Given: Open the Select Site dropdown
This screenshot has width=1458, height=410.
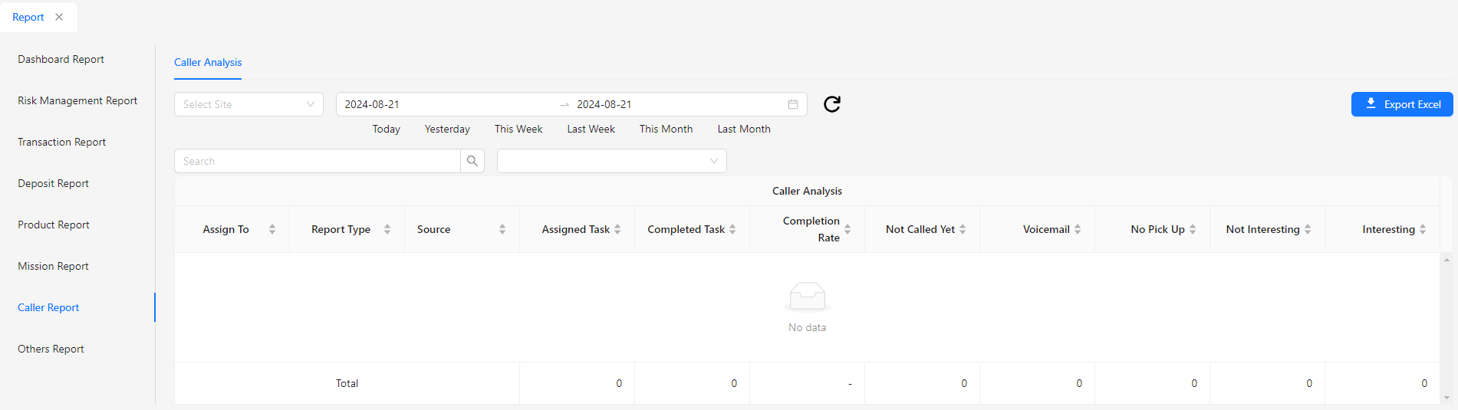Looking at the screenshot, I should tap(248, 104).
